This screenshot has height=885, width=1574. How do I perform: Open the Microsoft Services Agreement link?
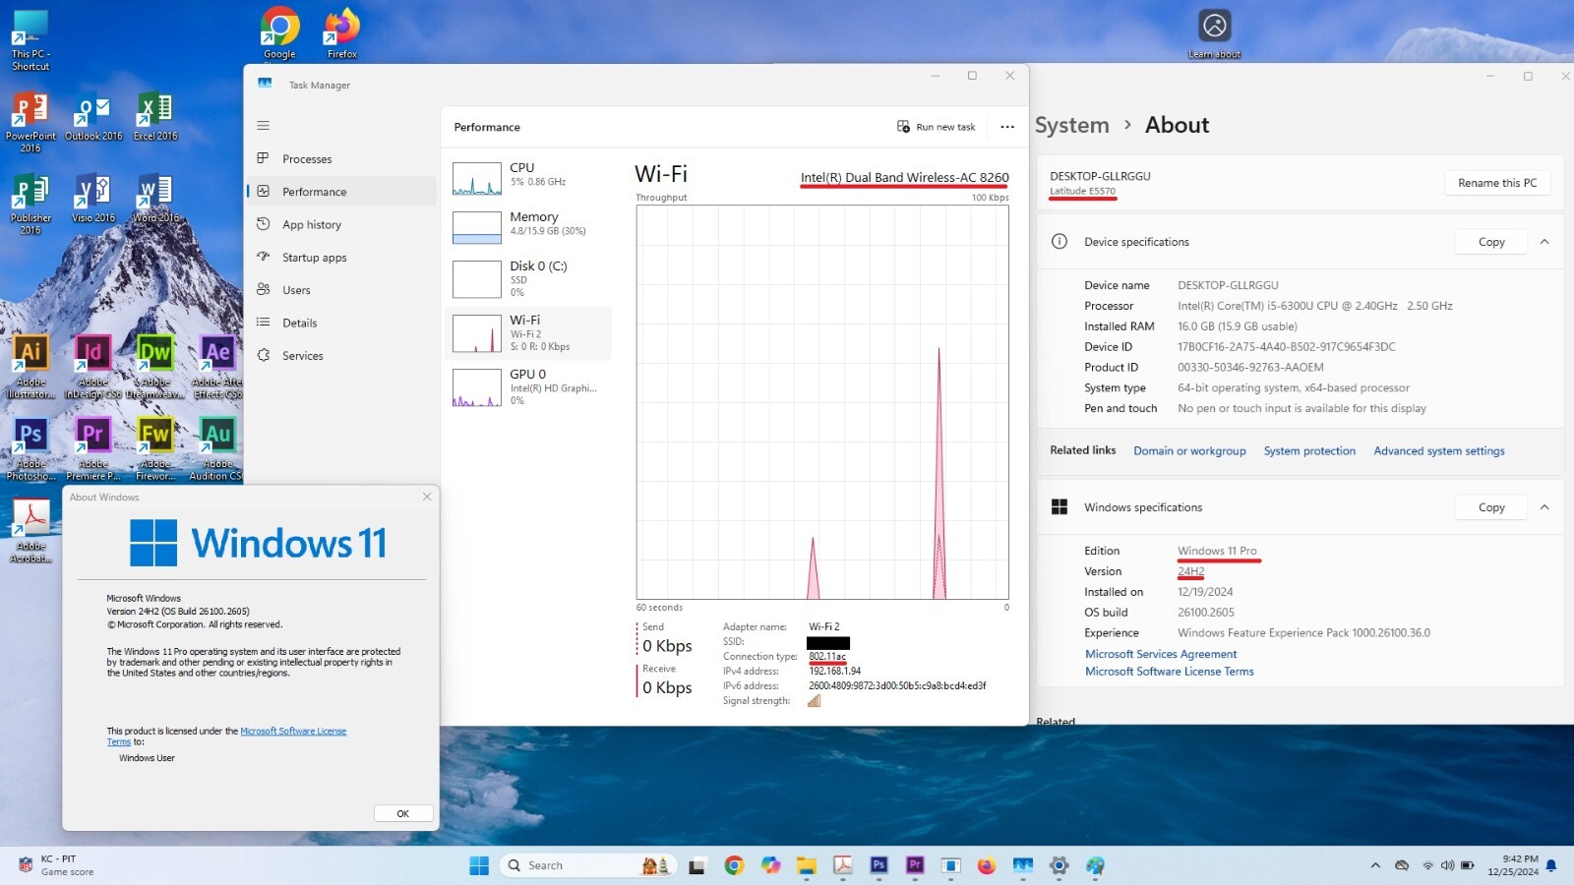(x=1161, y=654)
